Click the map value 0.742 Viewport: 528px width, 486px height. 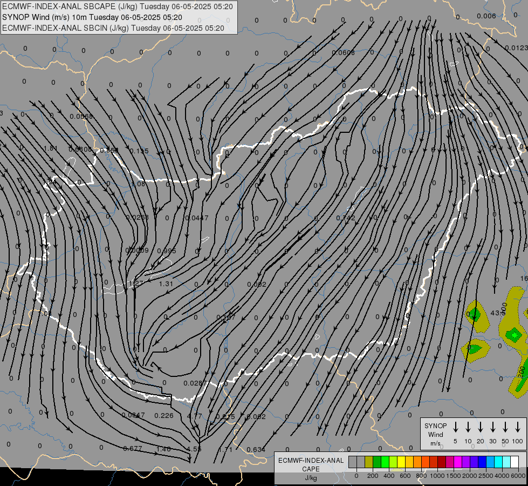click(x=346, y=218)
